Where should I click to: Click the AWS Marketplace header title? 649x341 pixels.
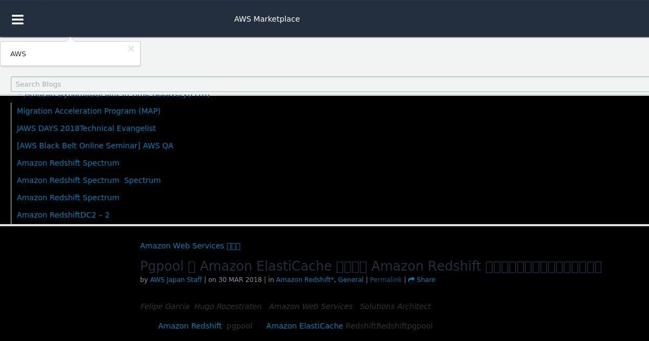click(267, 19)
